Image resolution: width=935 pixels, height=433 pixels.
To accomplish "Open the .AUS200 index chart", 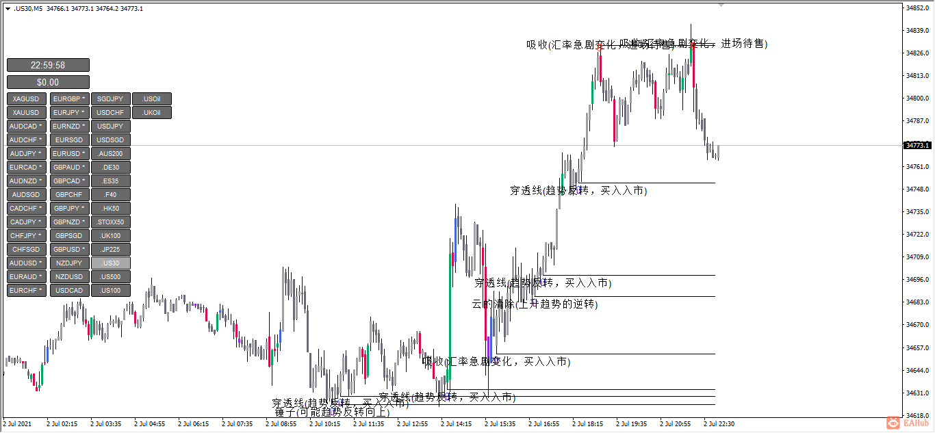I will point(110,154).
